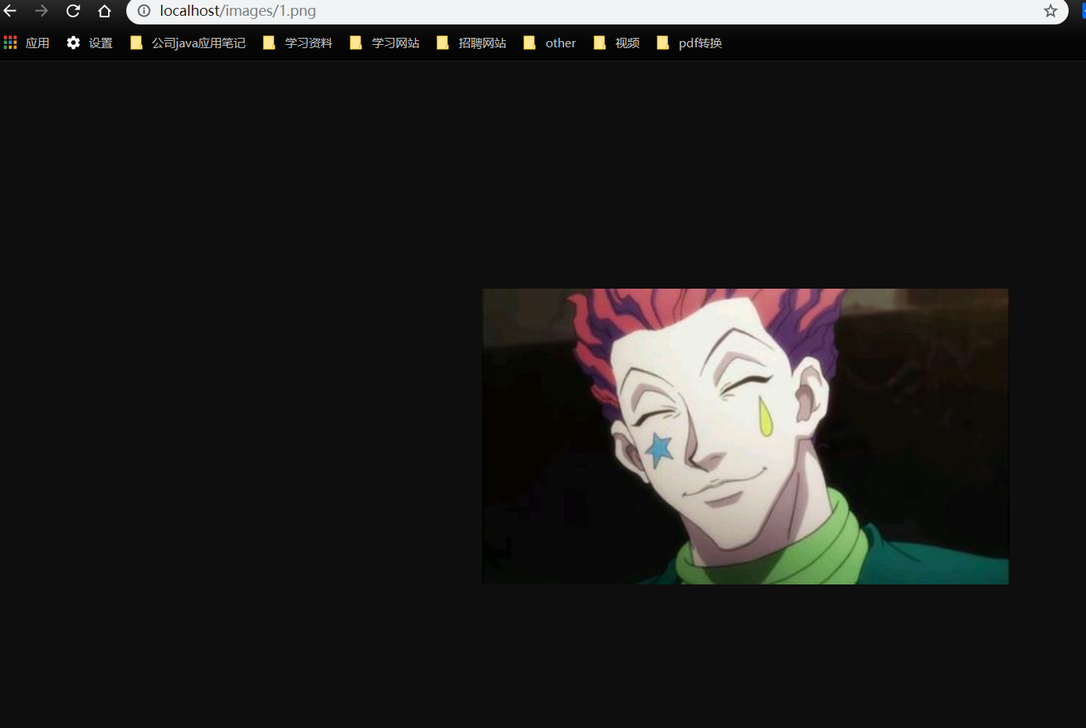Open the 公司java应用笔记 bookmark folder
Screen dimensions: 1086x728
point(189,43)
